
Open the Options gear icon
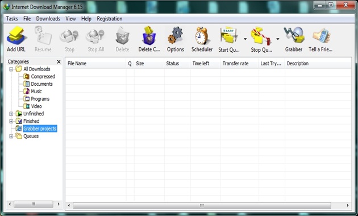[x=175, y=36]
